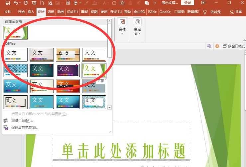Open the 变体 variants button
The width and height of the screenshot is (246, 167).
[122, 27]
